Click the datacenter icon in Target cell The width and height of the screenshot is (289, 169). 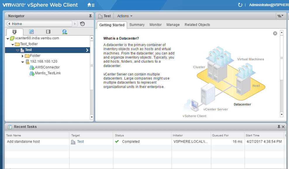coord(73,142)
